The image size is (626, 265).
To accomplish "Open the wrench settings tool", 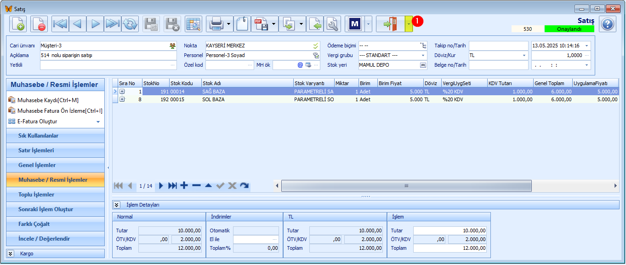I will (x=332, y=24).
